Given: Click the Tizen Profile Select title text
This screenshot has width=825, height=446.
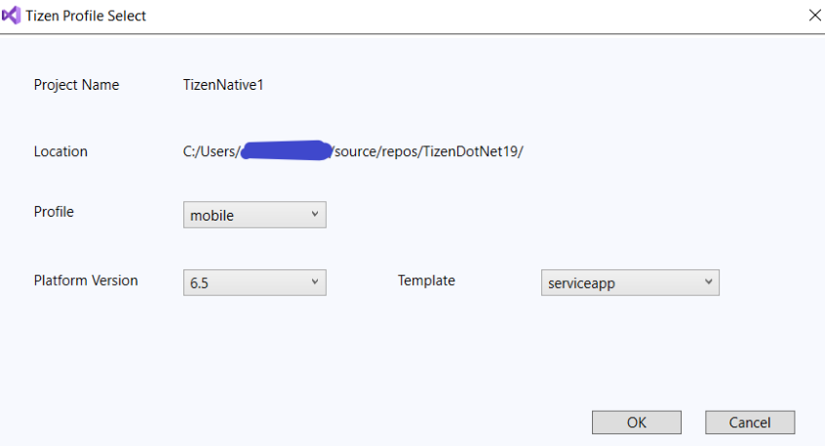Looking at the screenshot, I should pos(89,16).
